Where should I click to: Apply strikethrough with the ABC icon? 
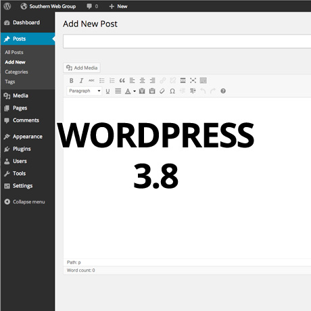coord(91,80)
